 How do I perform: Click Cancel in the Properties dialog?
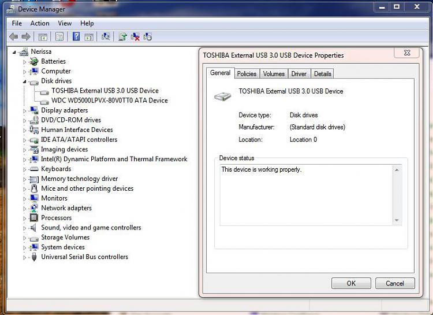(x=395, y=283)
